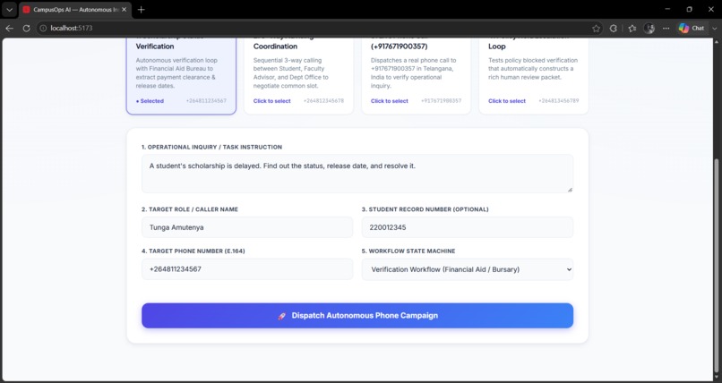Grab the textarea resize handle corner
Image resolution: width=722 pixels, height=383 pixels.
click(570, 189)
